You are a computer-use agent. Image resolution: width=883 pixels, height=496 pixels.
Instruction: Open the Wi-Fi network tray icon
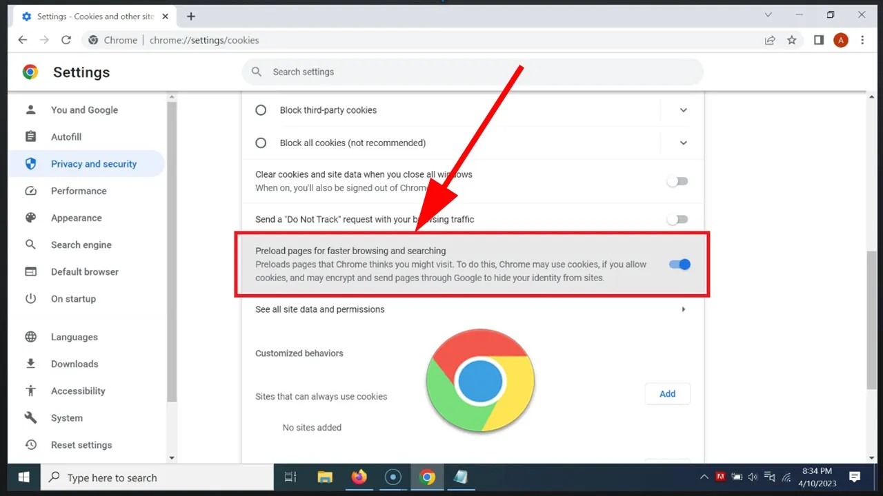coord(786,477)
